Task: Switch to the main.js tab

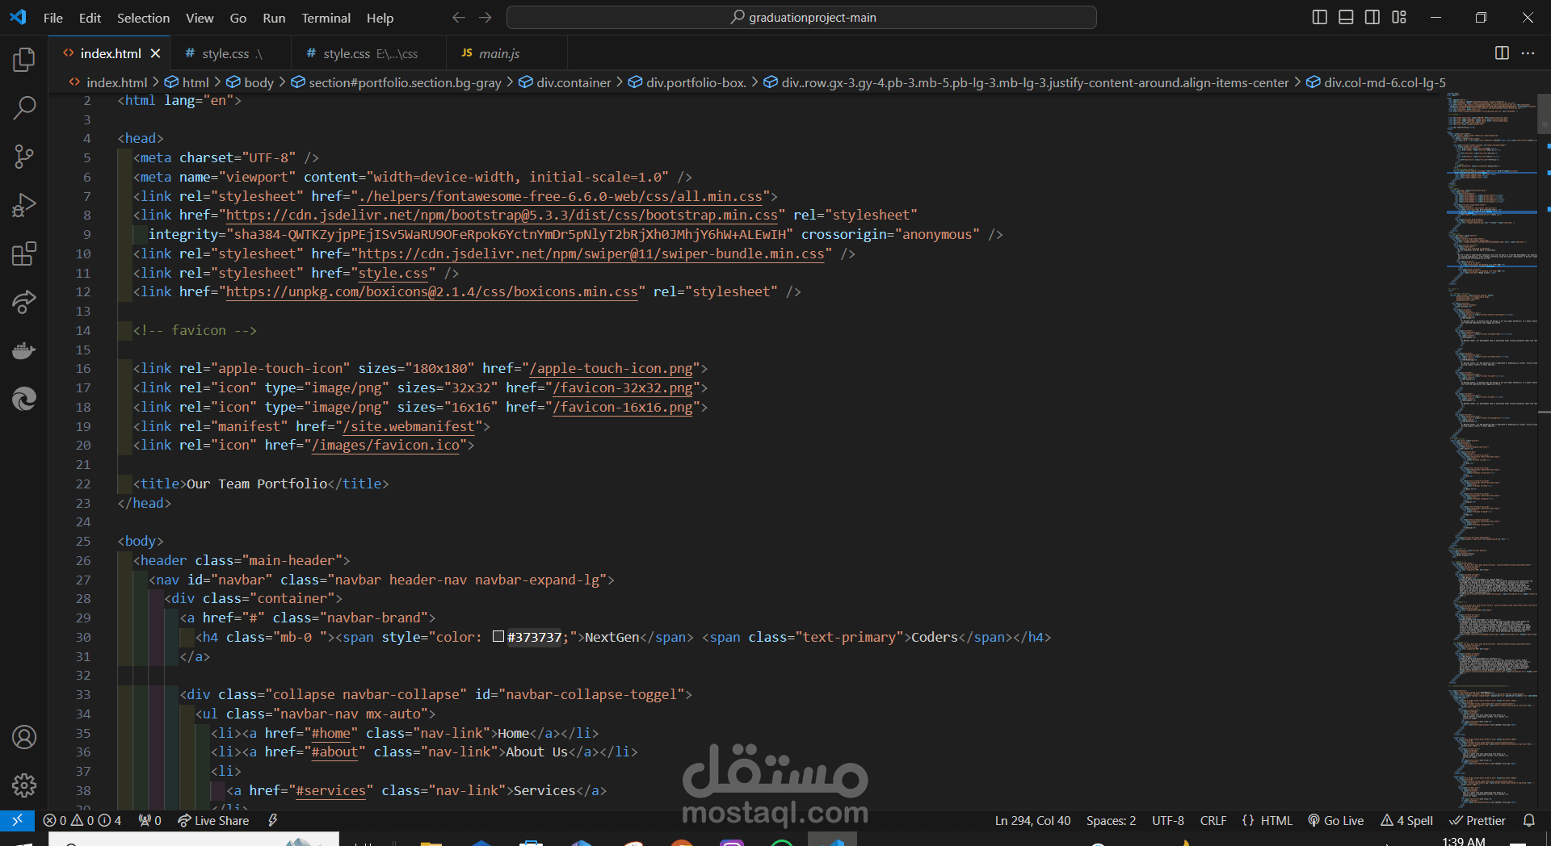Action: 506,53
